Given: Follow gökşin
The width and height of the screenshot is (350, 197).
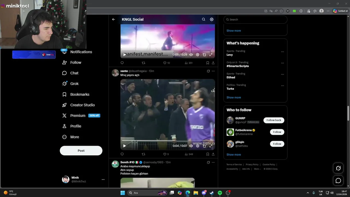Looking at the screenshot, I should point(277,144).
